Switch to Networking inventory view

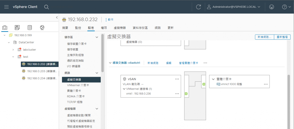click(x=42, y=28)
